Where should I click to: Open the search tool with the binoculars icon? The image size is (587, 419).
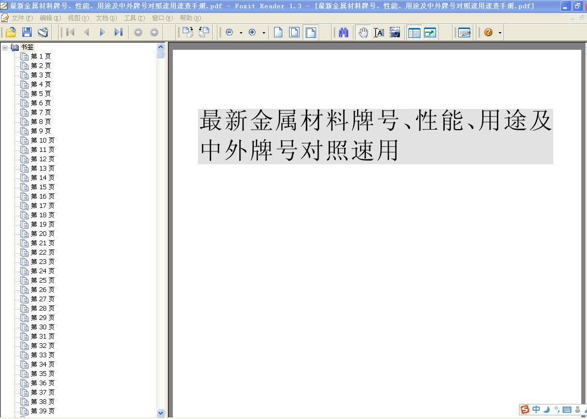[344, 33]
